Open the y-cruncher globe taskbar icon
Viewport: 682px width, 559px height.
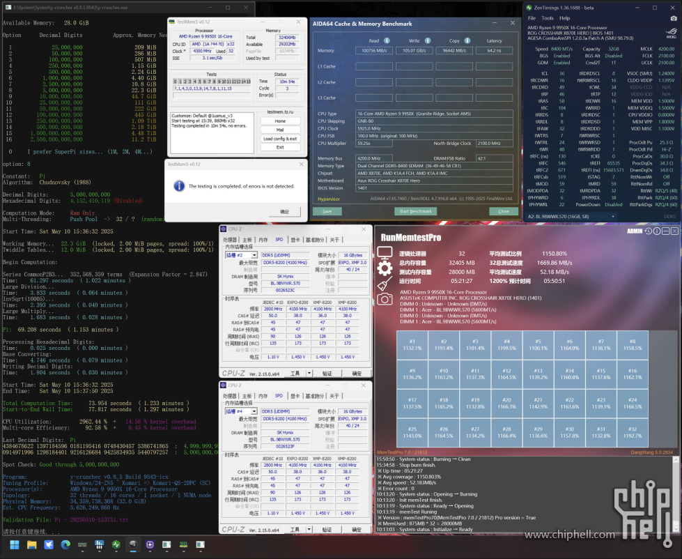[x=133, y=544]
